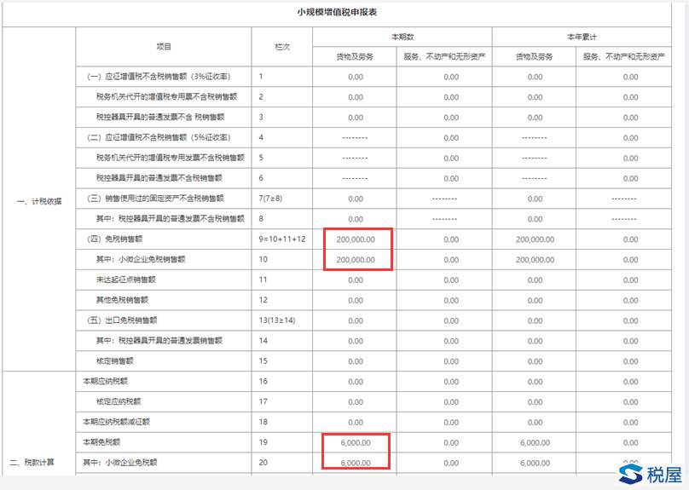Select the "其他免税销售额" row label
The width and height of the screenshot is (689, 490).
click(x=122, y=300)
